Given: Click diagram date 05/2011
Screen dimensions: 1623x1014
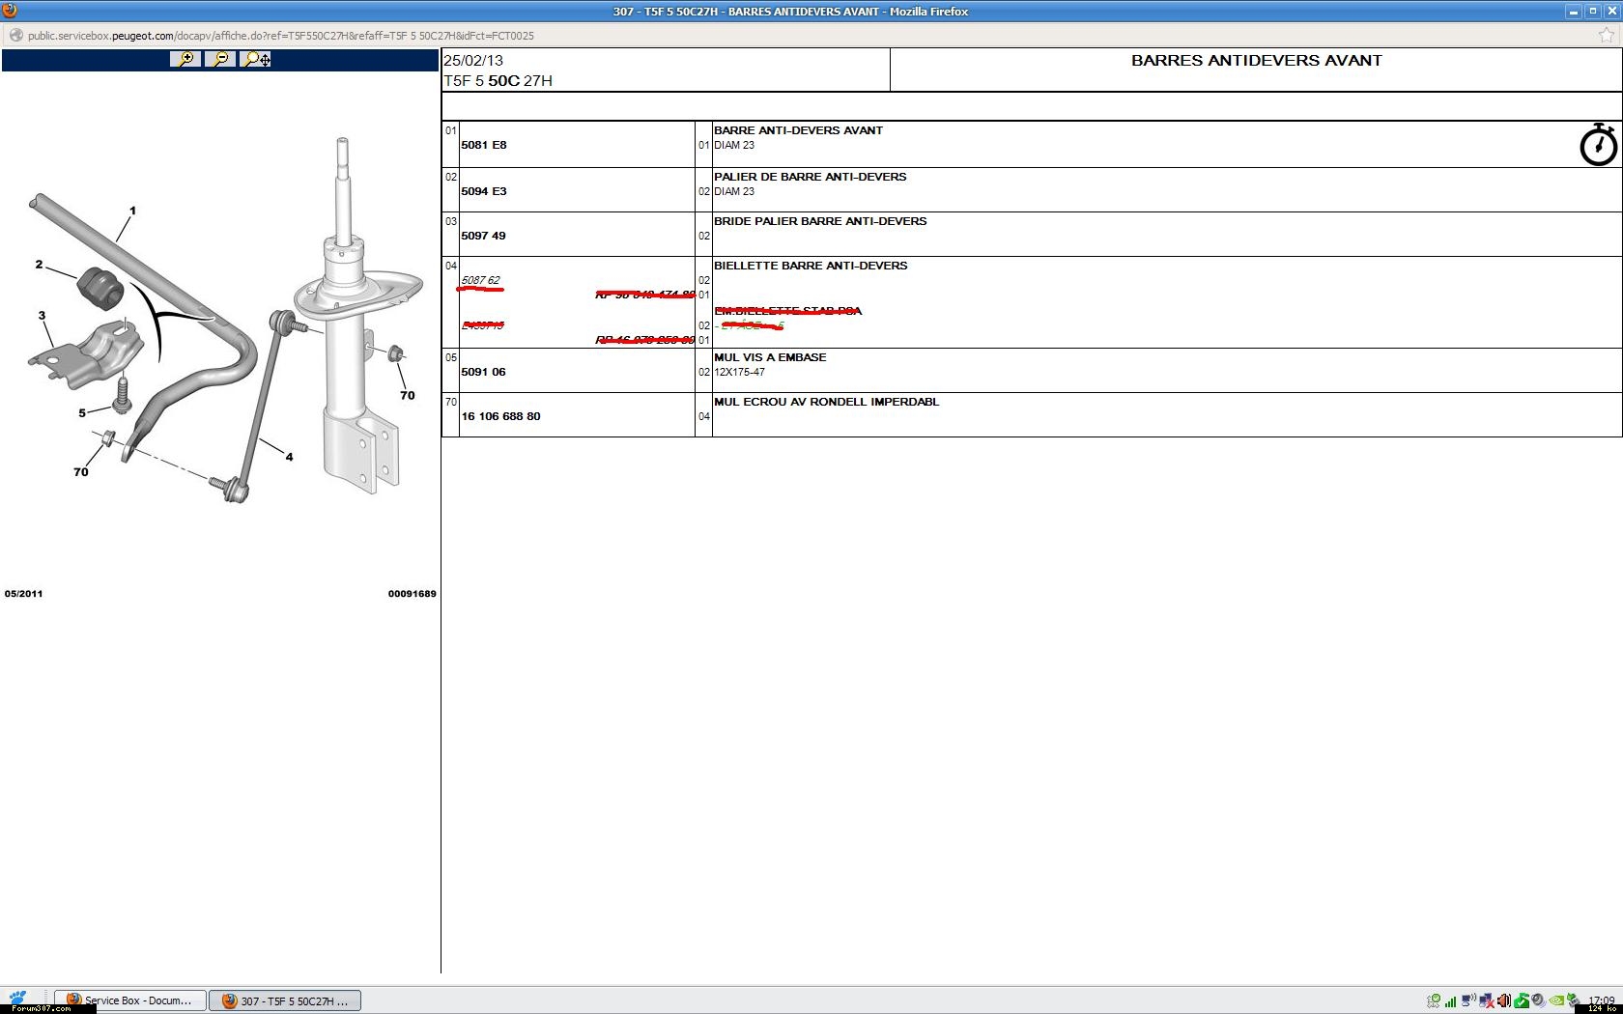Looking at the screenshot, I should tap(23, 594).
